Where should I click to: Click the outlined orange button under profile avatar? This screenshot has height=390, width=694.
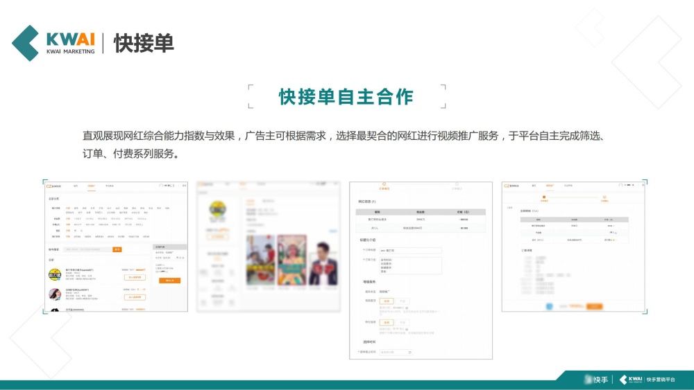[x=218, y=237]
